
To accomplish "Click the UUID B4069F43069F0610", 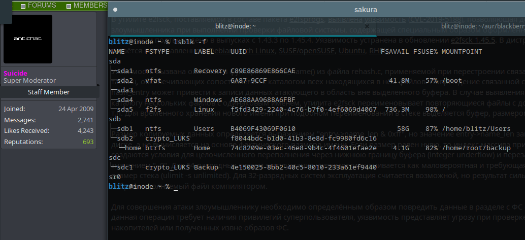I will (263, 129).
